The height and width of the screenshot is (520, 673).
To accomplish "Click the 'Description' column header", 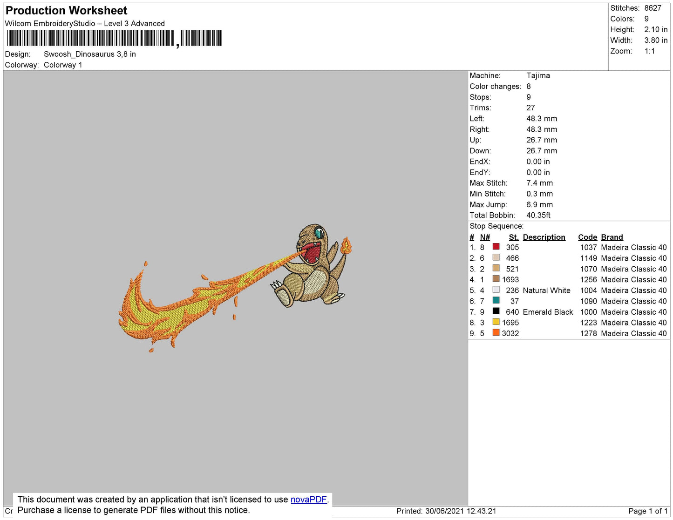I will point(544,237).
